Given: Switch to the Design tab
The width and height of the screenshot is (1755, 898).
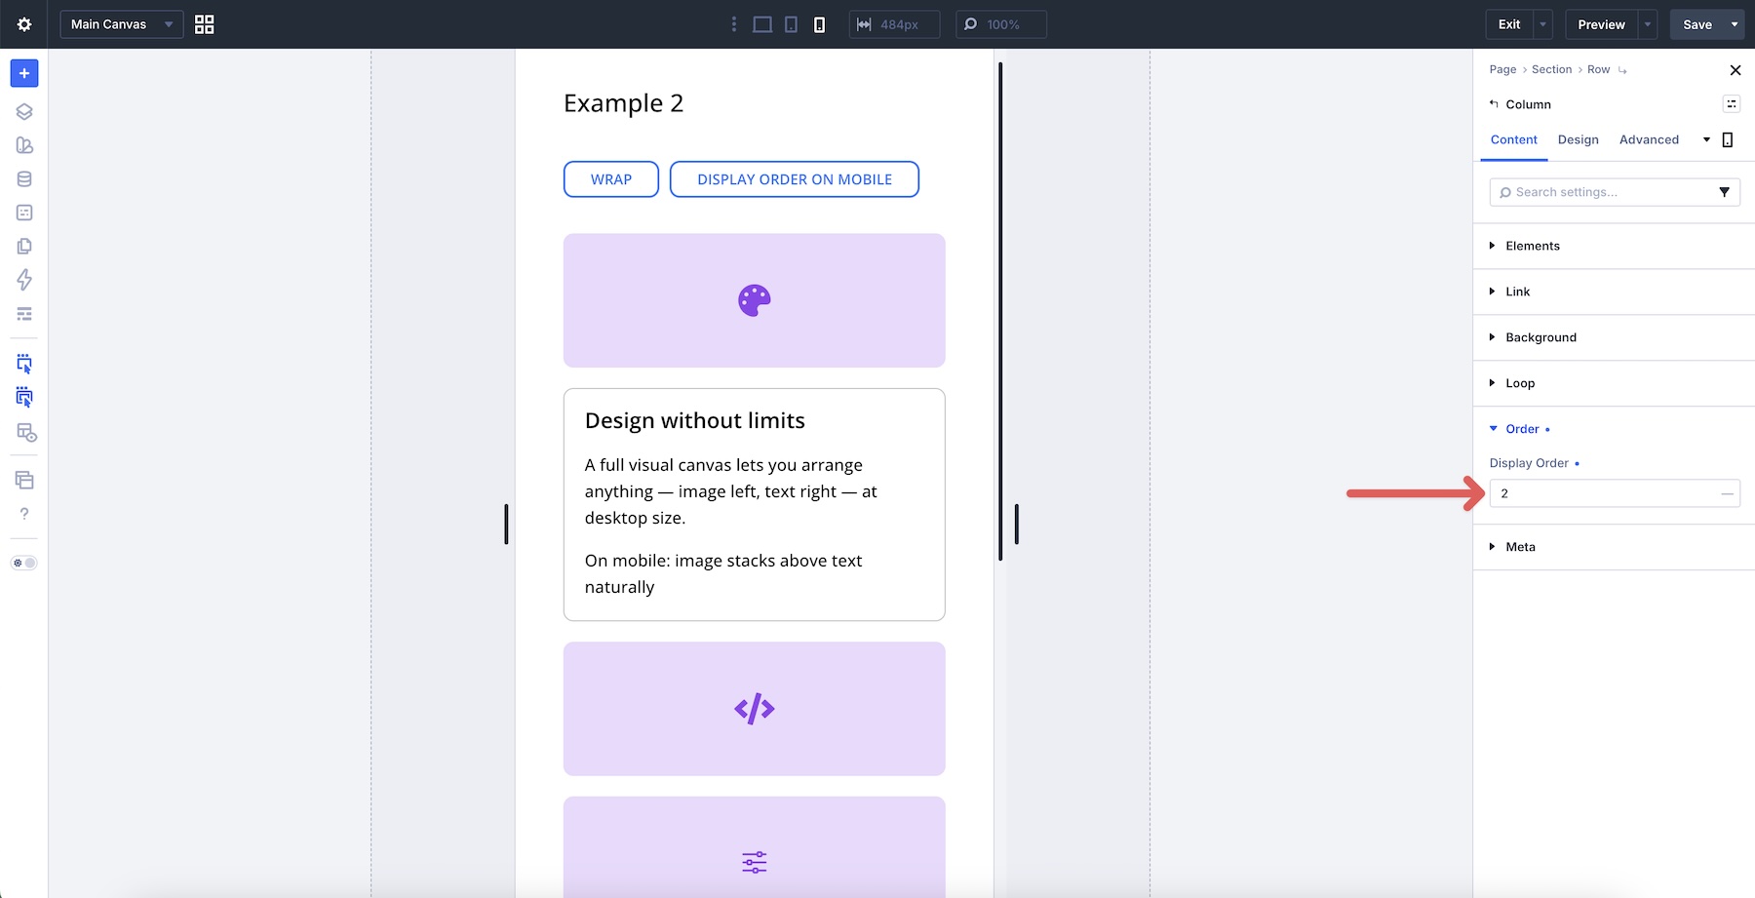Looking at the screenshot, I should tap(1578, 139).
